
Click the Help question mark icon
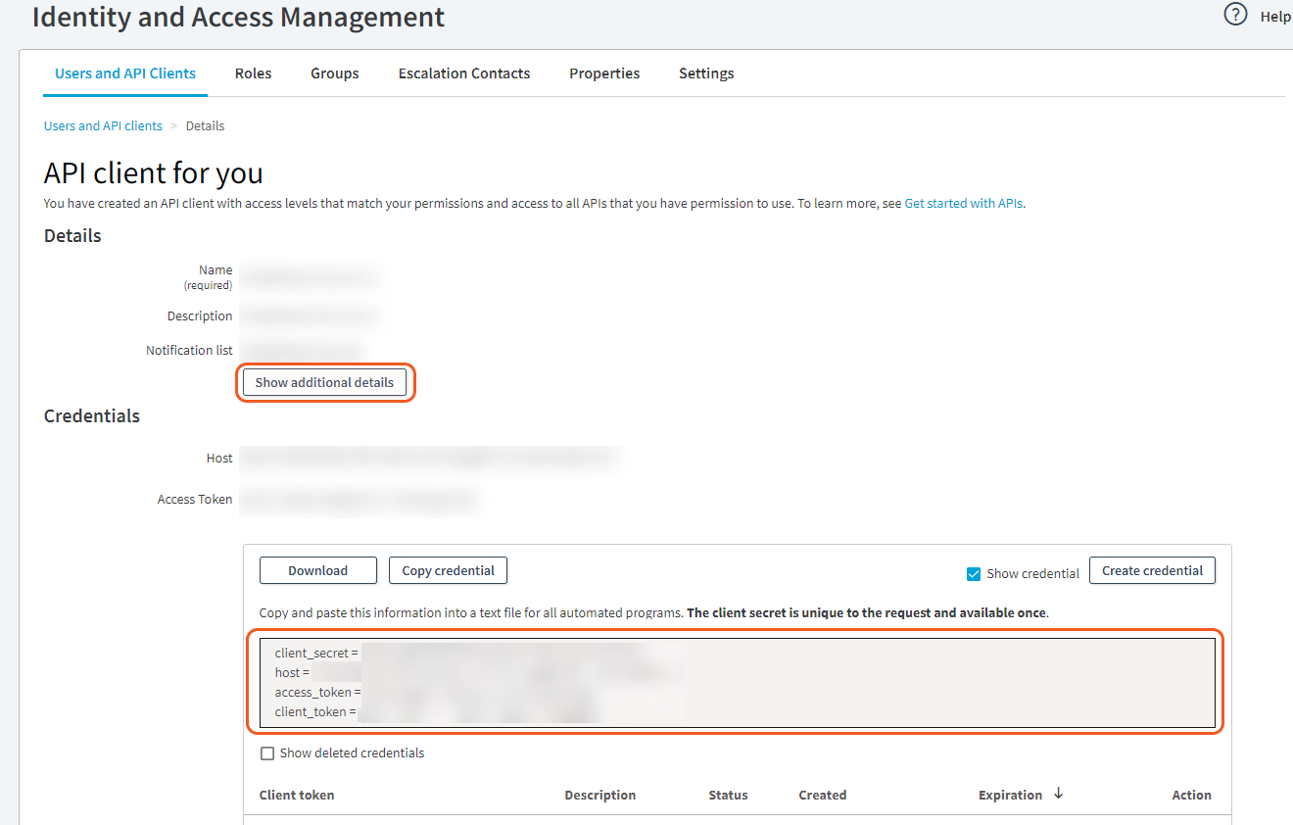tap(1236, 16)
